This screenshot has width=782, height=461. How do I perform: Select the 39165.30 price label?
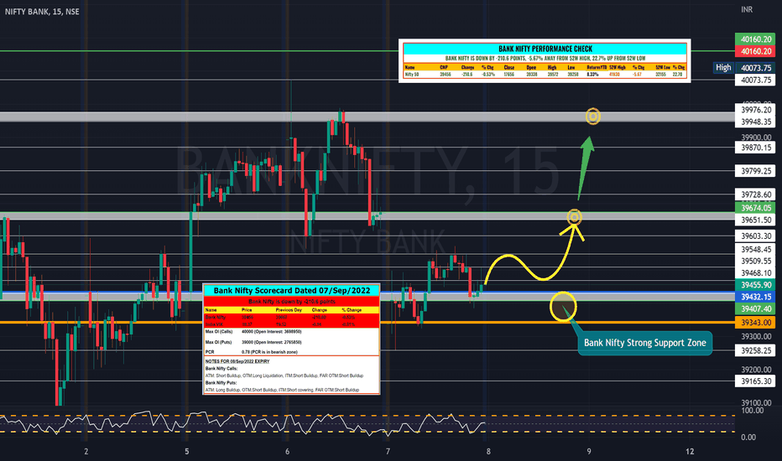(x=755, y=381)
